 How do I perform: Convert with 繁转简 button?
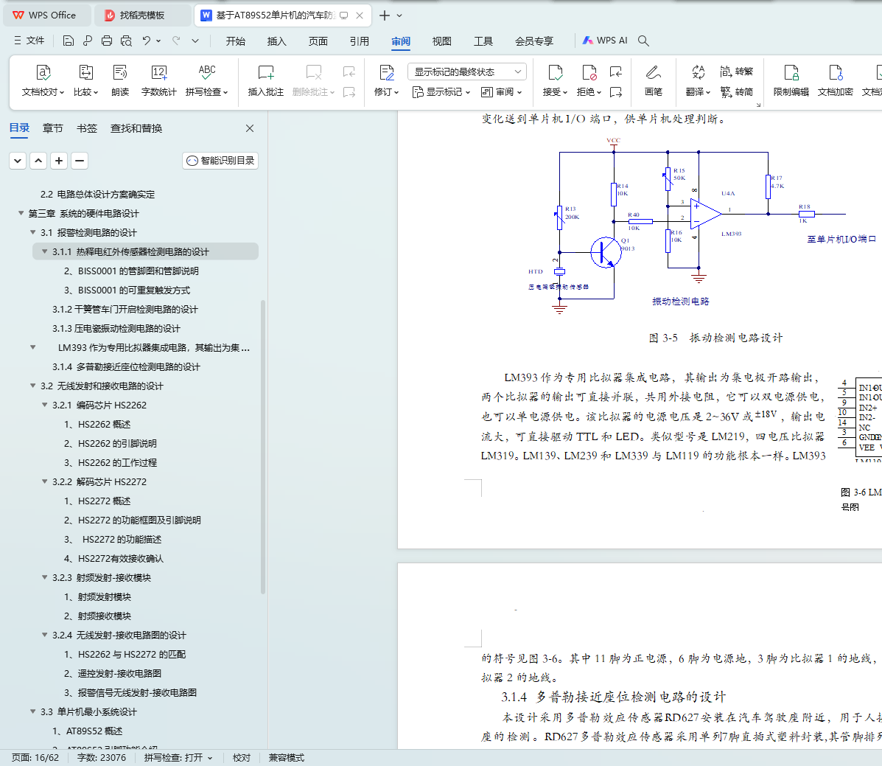coord(736,91)
